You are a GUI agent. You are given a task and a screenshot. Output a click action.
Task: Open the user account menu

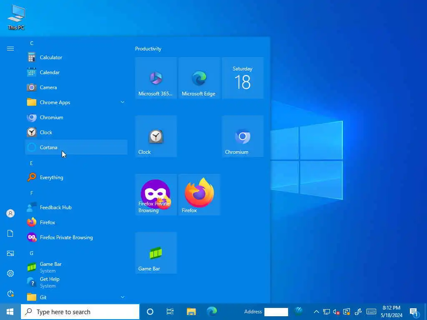10,213
